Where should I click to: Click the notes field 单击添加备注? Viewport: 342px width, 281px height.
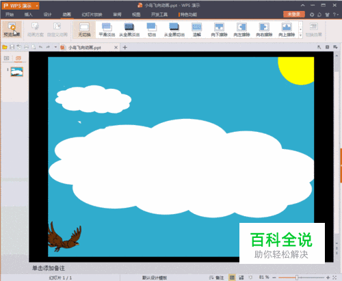coord(49,268)
